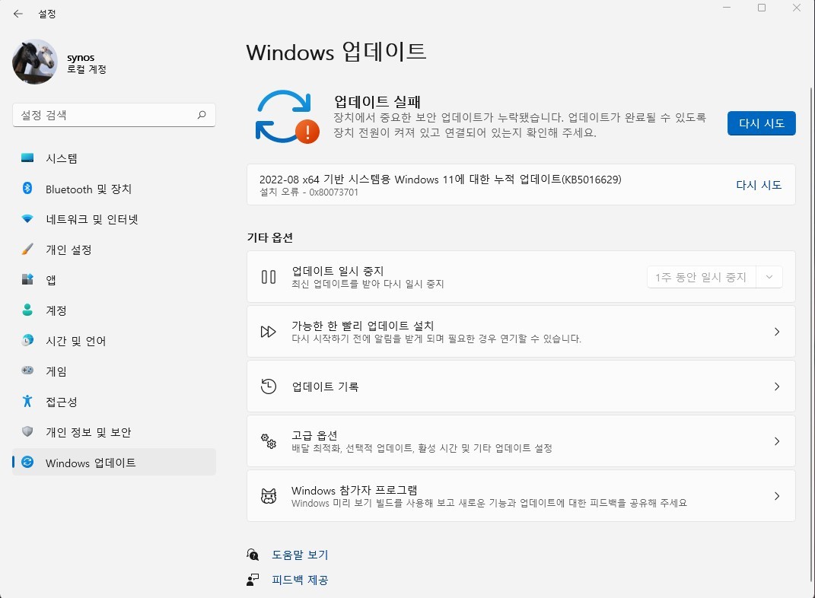Click the 게임 controller icon
The height and width of the screenshot is (598, 815).
point(27,371)
